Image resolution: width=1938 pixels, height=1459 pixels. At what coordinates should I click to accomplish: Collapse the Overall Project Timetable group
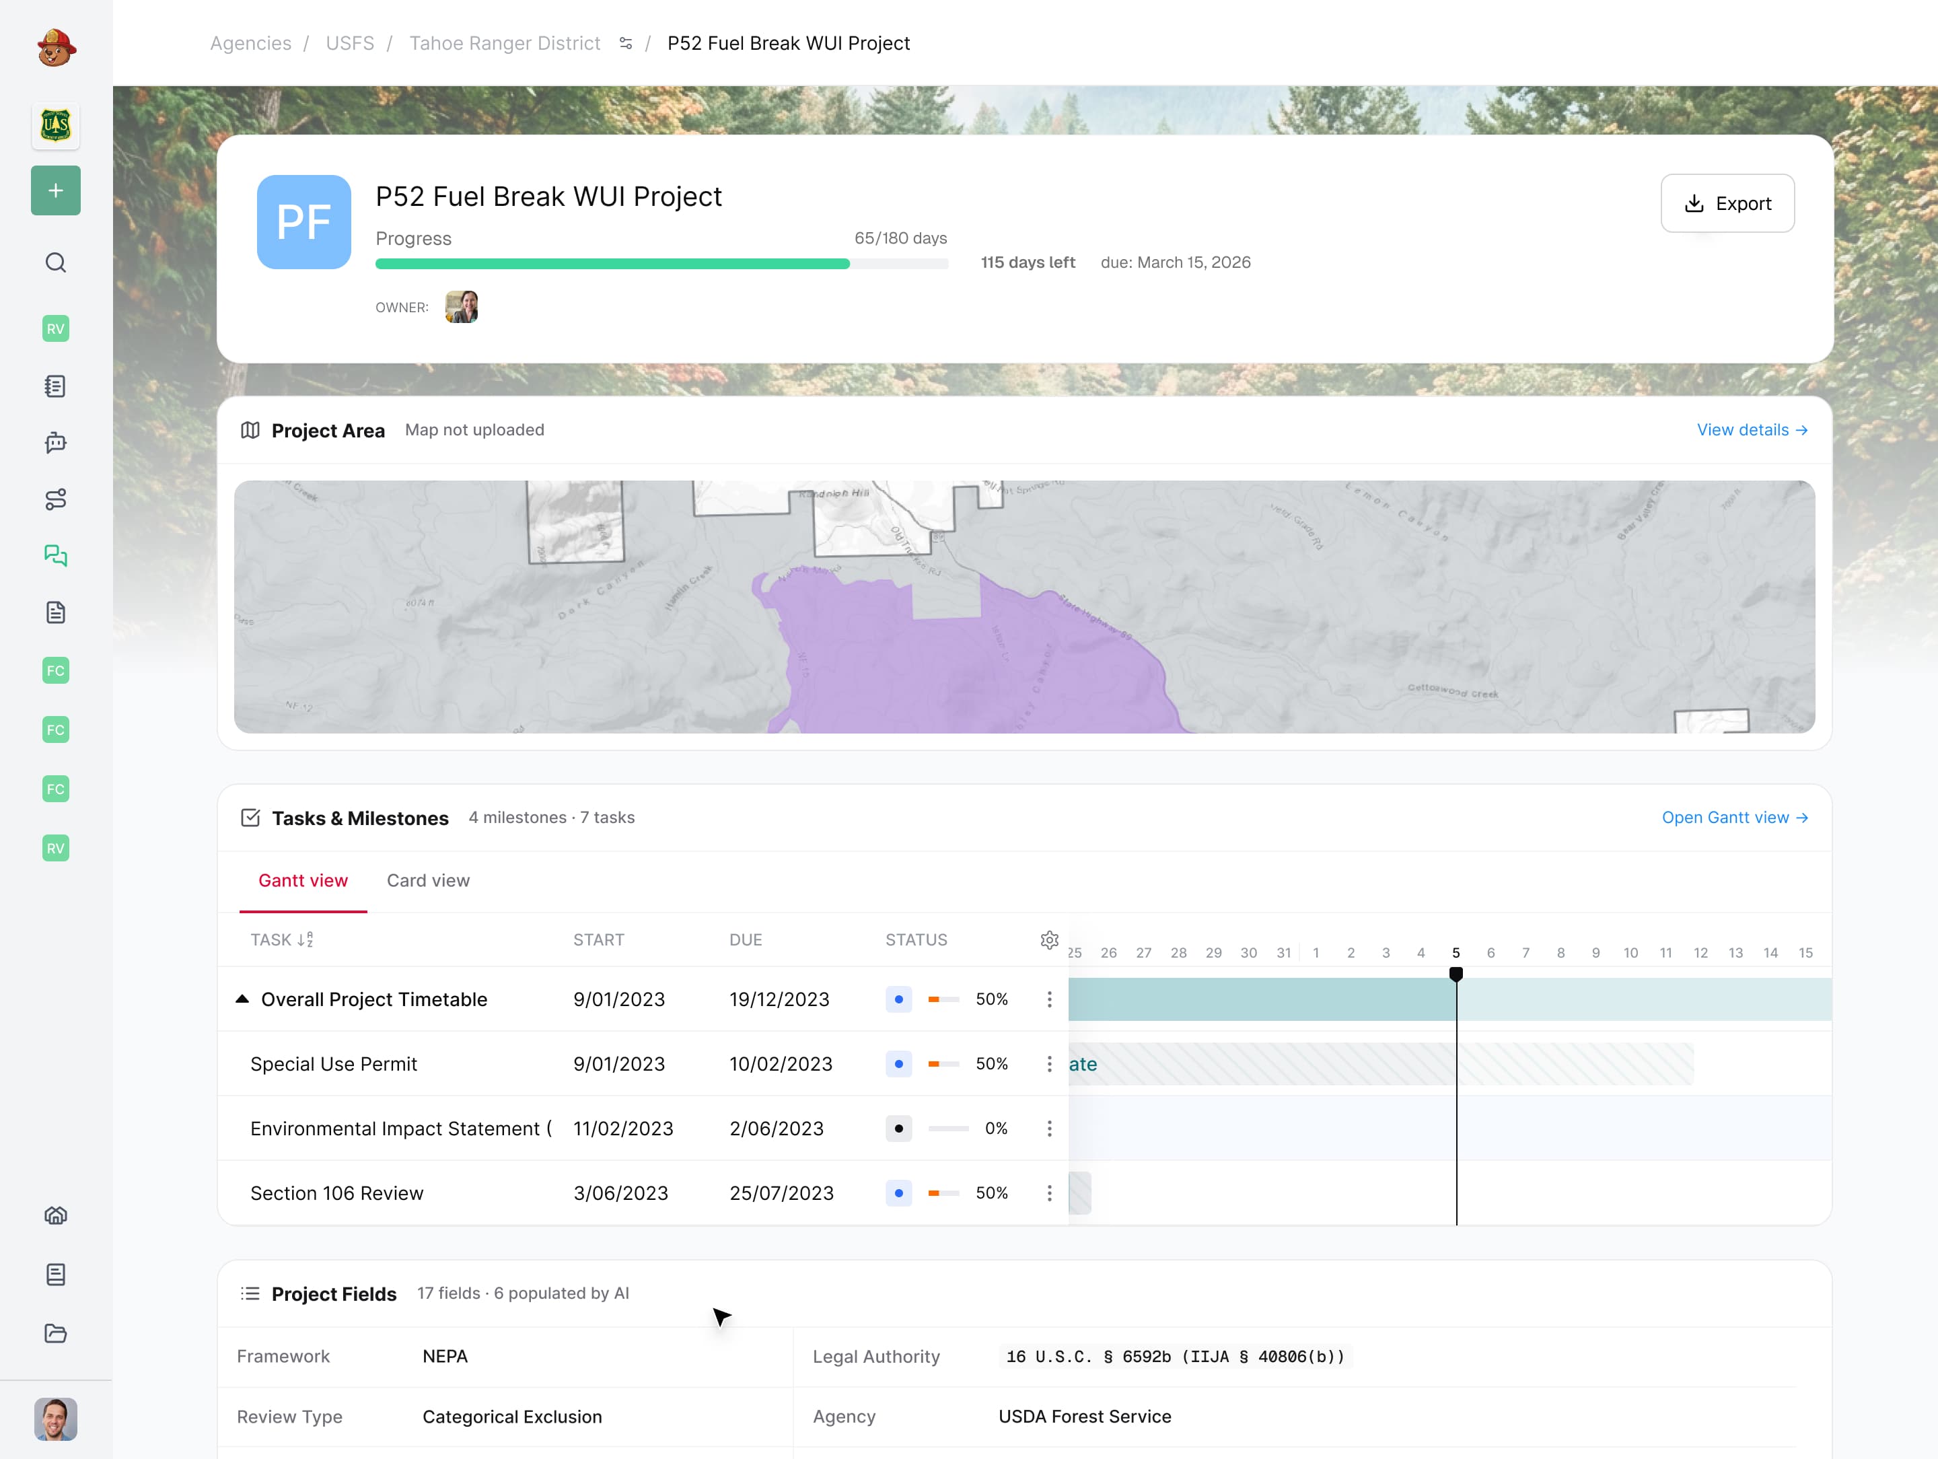click(243, 999)
